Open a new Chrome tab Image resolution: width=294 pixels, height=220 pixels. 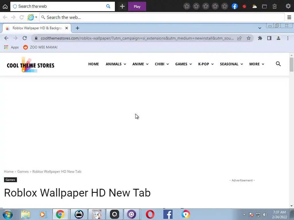[78, 28]
